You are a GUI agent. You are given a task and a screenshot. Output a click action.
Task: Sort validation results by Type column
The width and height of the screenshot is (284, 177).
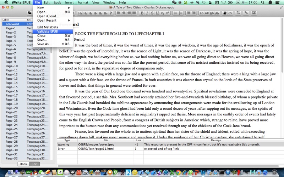pyautogui.click(x=67, y=140)
